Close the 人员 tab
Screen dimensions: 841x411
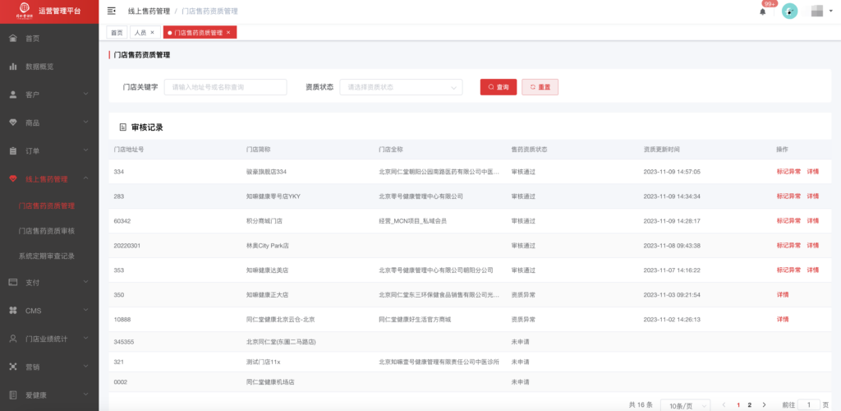click(152, 33)
